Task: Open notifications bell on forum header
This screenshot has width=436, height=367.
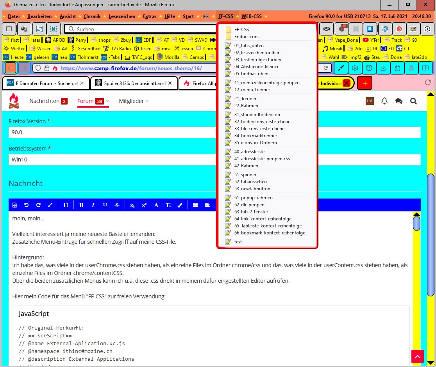Action: click(384, 101)
